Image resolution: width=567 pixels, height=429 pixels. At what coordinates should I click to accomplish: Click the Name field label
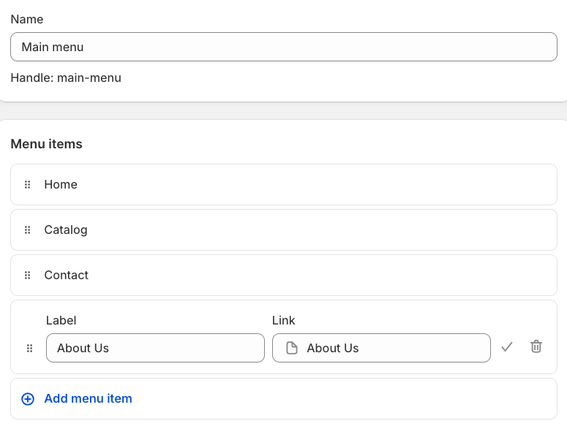(27, 19)
